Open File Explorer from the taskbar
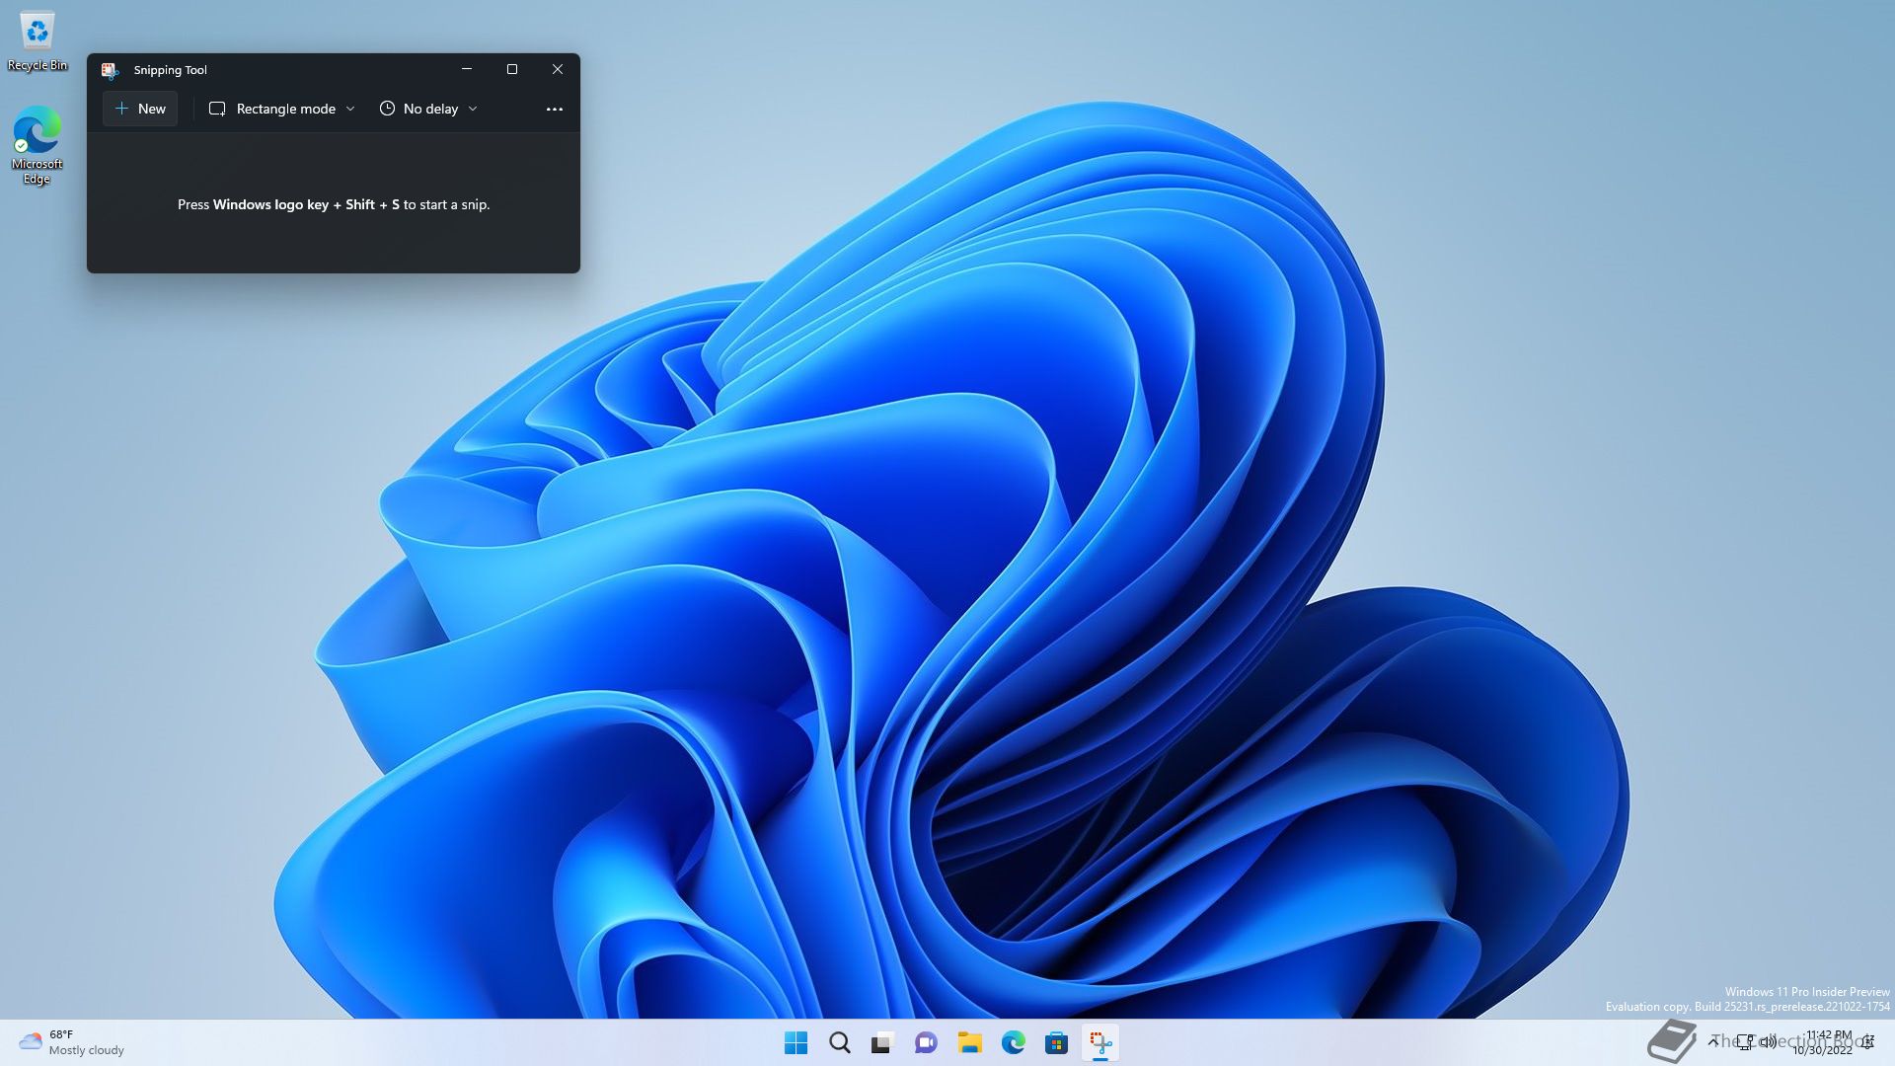Image resolution: width=1895 pixels, height=1066 pixels. pyautogui.click(x=969, y=1043)
